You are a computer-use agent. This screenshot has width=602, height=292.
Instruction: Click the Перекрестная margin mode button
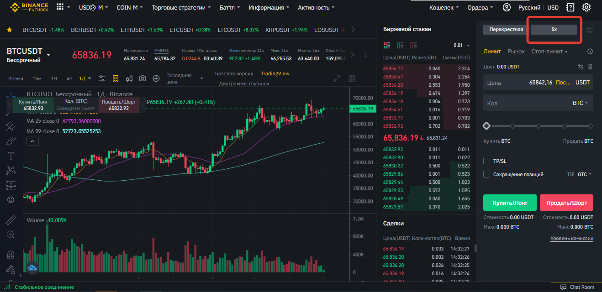click(506, 29)
